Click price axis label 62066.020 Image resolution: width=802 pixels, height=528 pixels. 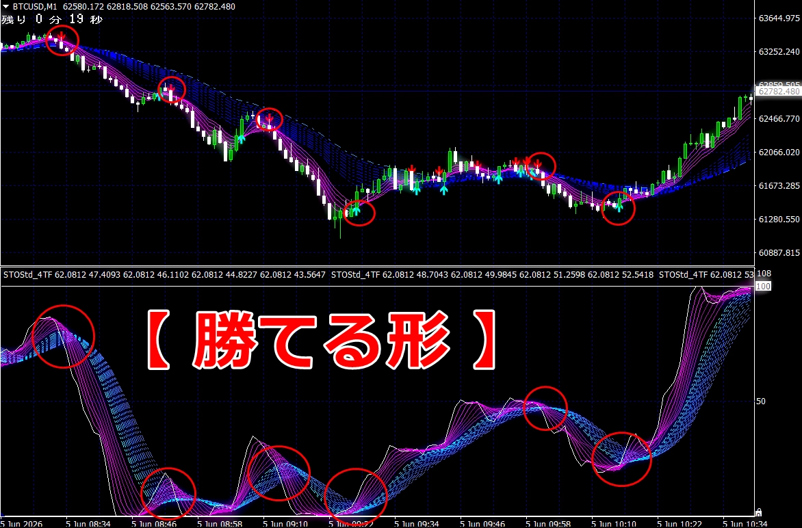tap(779, 153)
